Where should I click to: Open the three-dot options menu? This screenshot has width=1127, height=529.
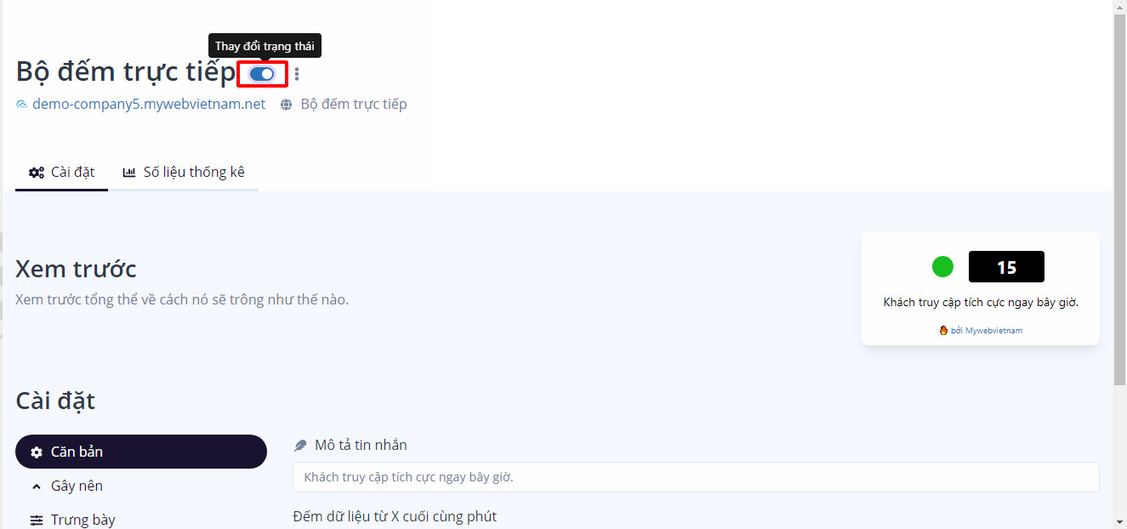[297, 75]
